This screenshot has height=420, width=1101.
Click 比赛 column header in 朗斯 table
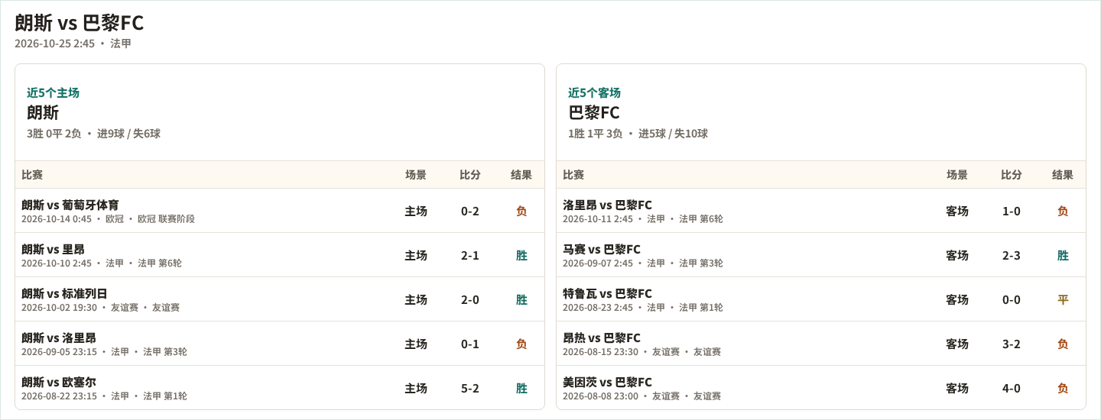(32, 175)
